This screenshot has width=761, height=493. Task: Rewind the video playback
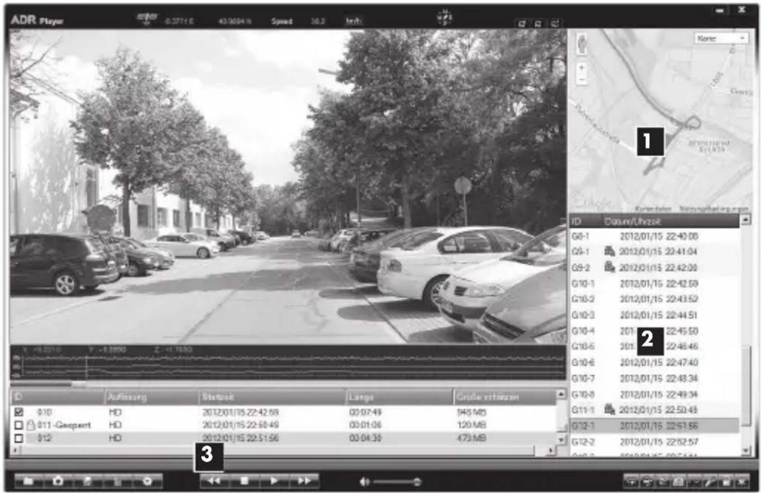pyautogui.click(x=215, y=481)
